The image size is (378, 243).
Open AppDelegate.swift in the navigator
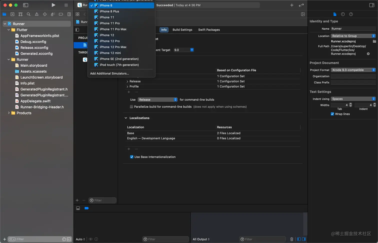pyautogui.click(x=35, y=101)
